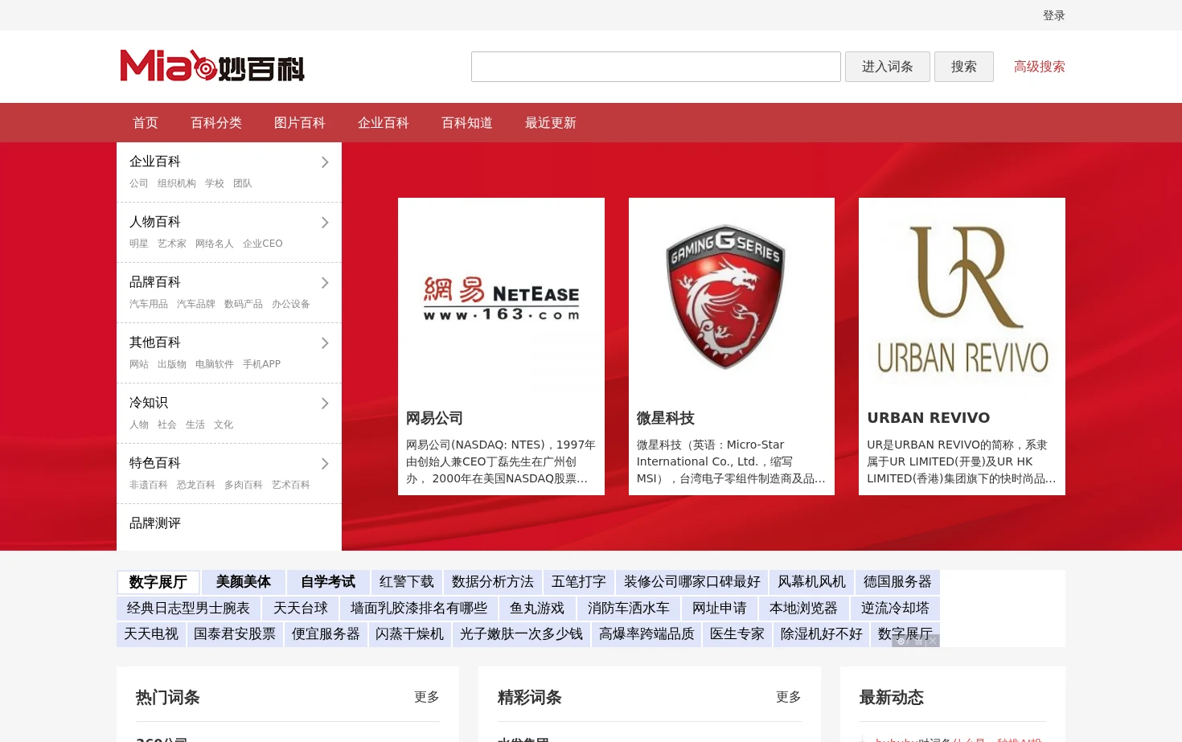Image resolution: width=1182 pixels, height=742 pixels.
Task: Expand the 特色百科 category arrow
Action: (325, 464)
